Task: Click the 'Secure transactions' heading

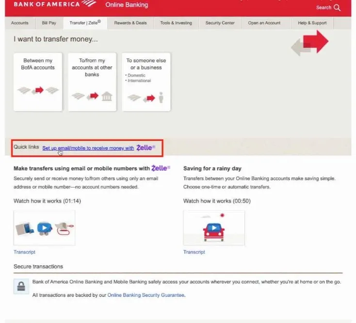Action: pyautogui.click(x=38, y=266)
